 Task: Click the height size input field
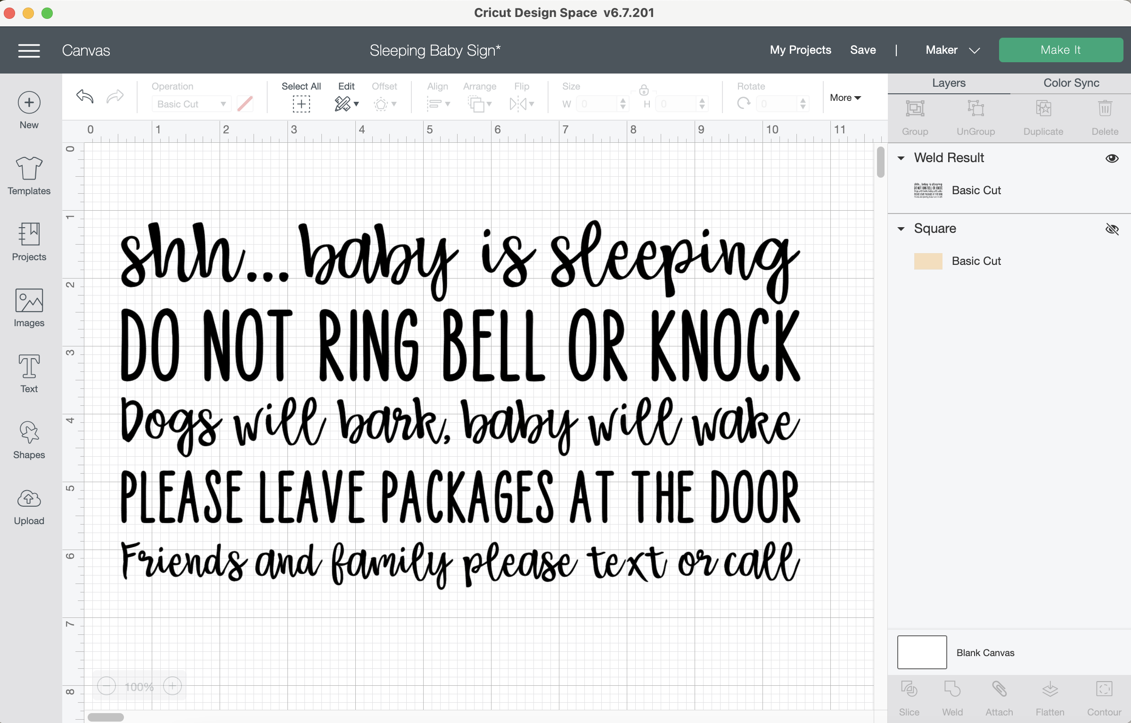(677, 104)
